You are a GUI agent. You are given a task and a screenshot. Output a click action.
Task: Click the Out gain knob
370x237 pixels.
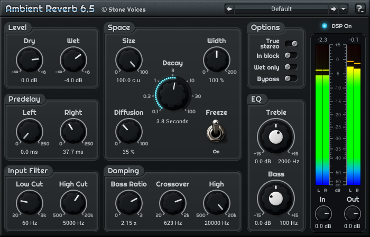[x=353, y=214]
